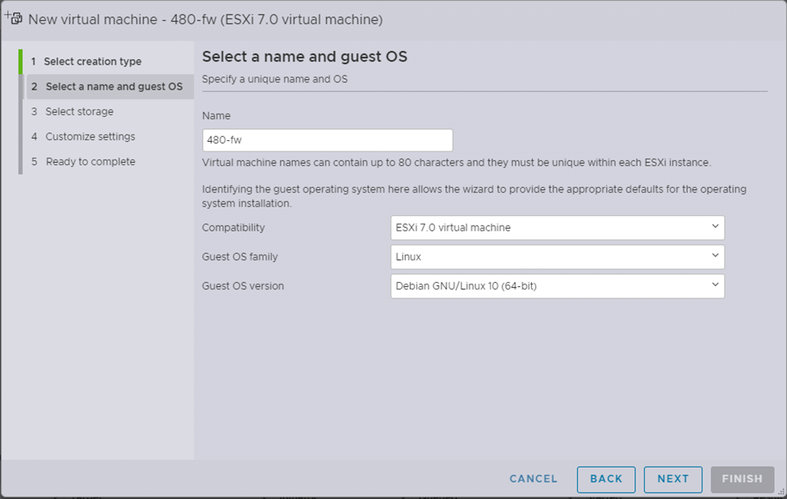Screen dimensions: 787x499
Task: Select step 2 Select a name and guest OS
Action: pos(110,87)
